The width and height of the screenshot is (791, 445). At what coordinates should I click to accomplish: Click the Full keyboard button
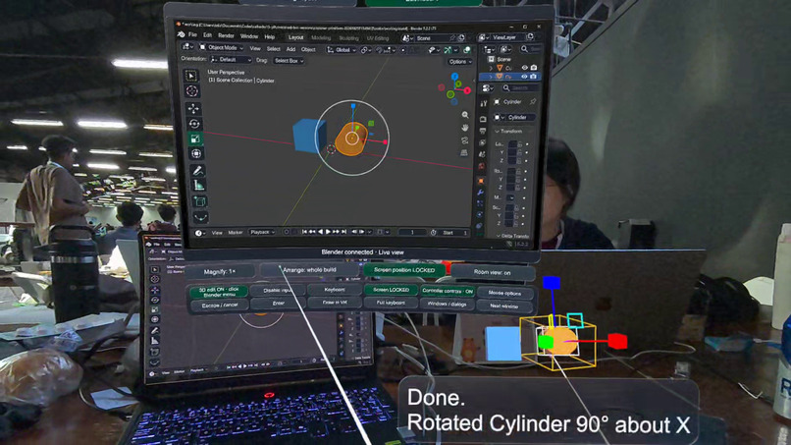coord(391,303)
